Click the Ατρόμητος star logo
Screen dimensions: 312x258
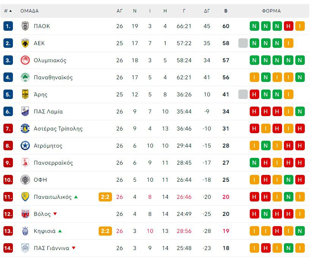[25, 146]
